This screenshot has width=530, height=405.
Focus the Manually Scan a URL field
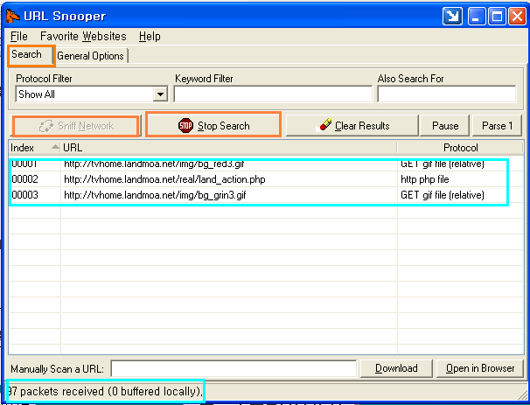(x=234, y=368)
